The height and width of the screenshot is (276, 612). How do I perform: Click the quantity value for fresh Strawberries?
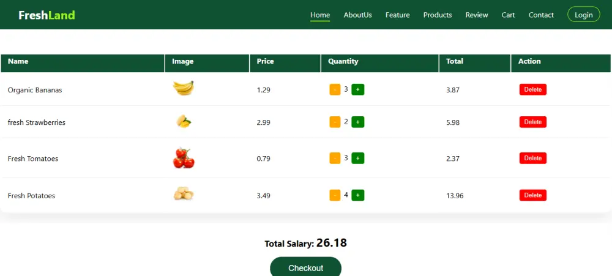pos(346,121)
